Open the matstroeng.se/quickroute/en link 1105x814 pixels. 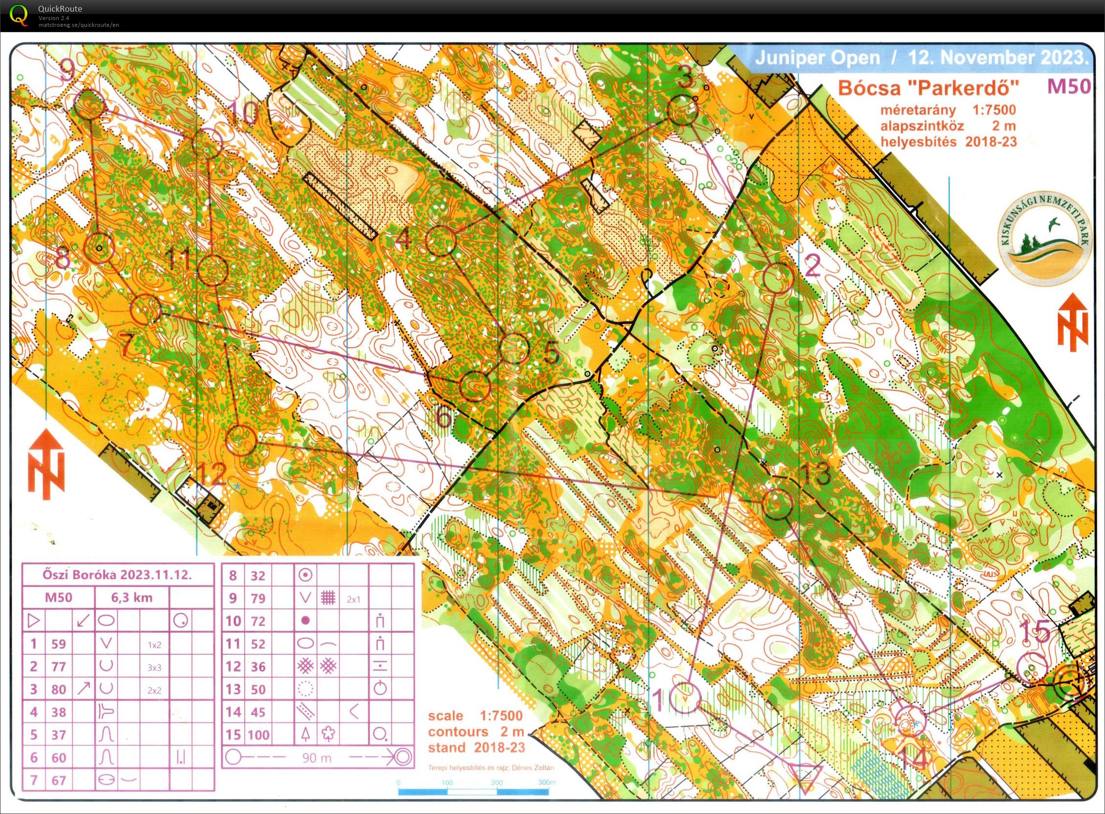79,24
